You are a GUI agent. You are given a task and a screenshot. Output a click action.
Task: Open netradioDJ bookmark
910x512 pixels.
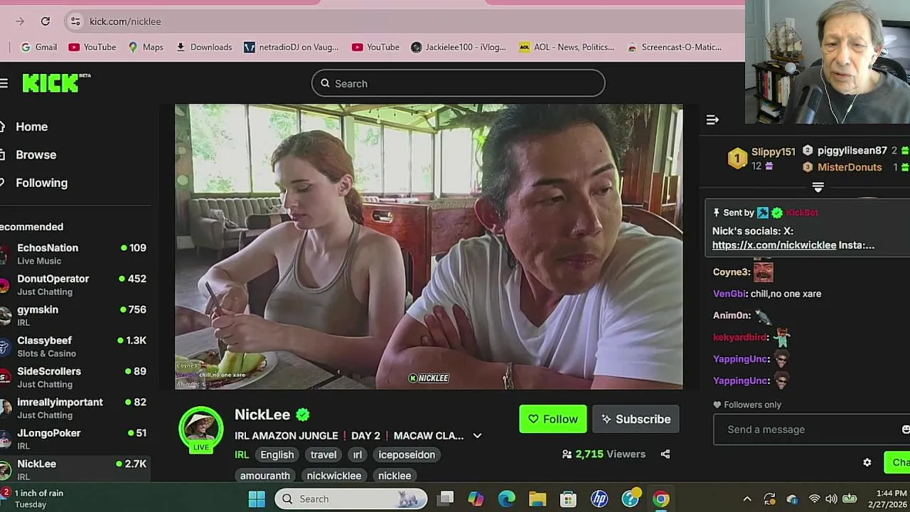(x=291, y=47)
